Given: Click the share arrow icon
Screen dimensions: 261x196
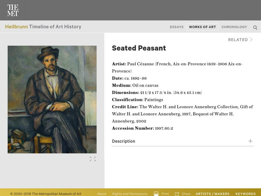Looking at the screenshot, I should pyautogui.click(x=177, y=194).
